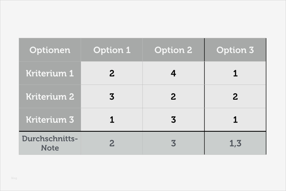Select the Option 2 column header
This screenshot has height=191, width=286.
[173, 50]
